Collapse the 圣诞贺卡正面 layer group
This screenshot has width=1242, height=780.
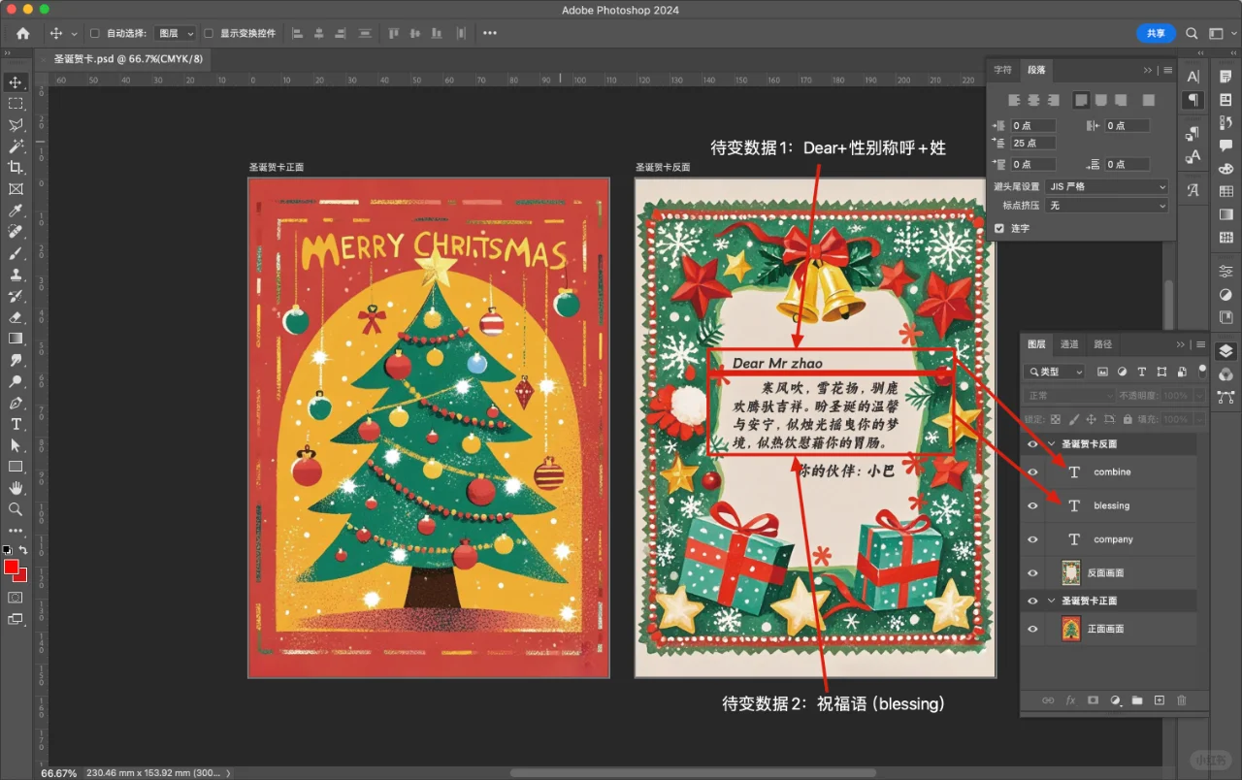pyautogui.click(x=1052, y=601)
